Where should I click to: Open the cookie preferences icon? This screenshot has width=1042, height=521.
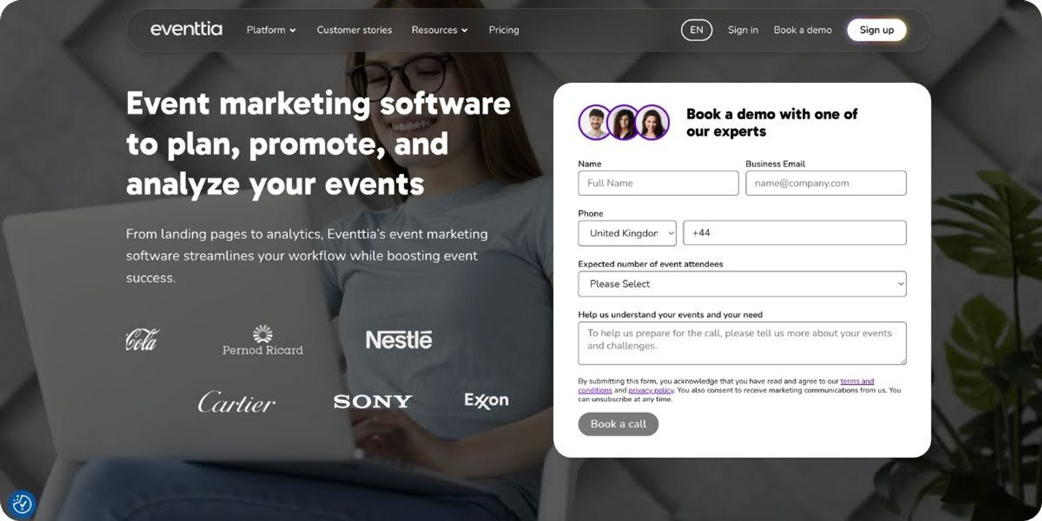(x=22, y=504)
